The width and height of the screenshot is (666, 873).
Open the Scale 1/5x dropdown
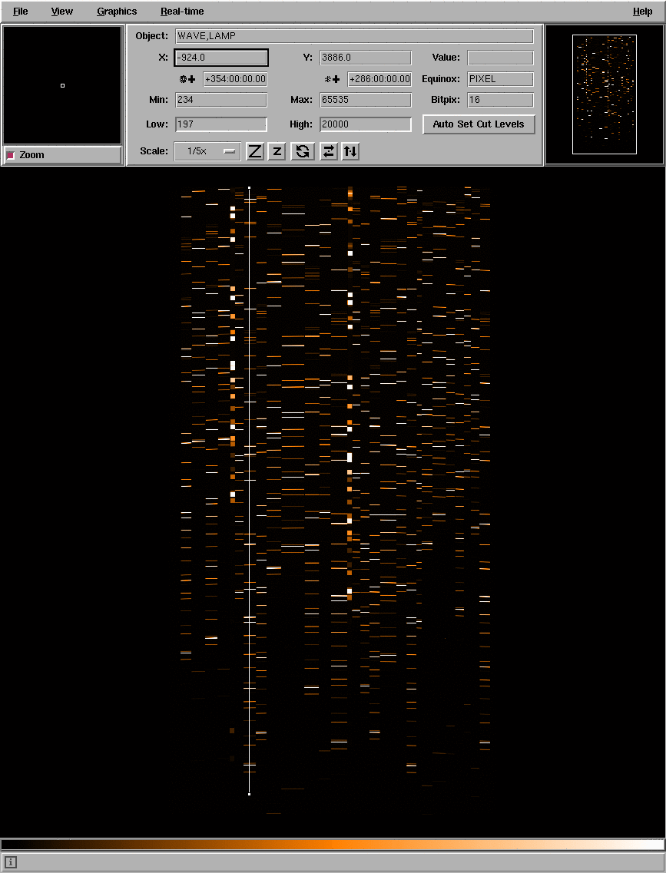[207, 151]
